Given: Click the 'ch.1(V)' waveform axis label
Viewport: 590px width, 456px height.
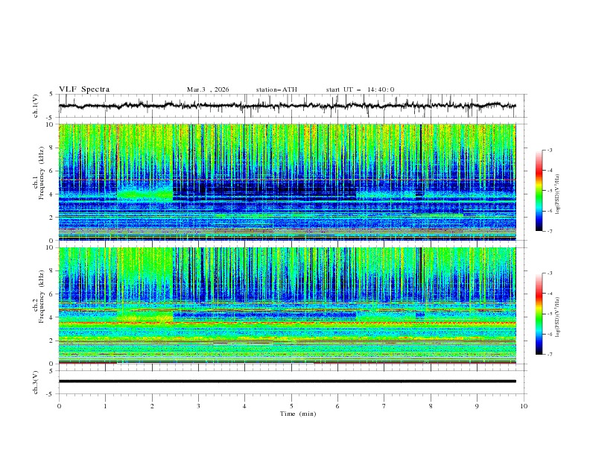Looking at the screenshot, I should pos(36,106).
